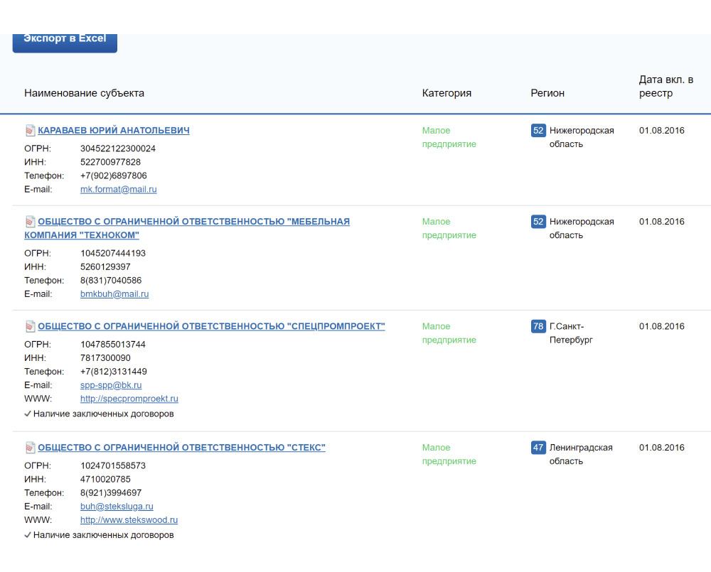Click region badge 78 for Санкт-Петербург

(538, 327)
